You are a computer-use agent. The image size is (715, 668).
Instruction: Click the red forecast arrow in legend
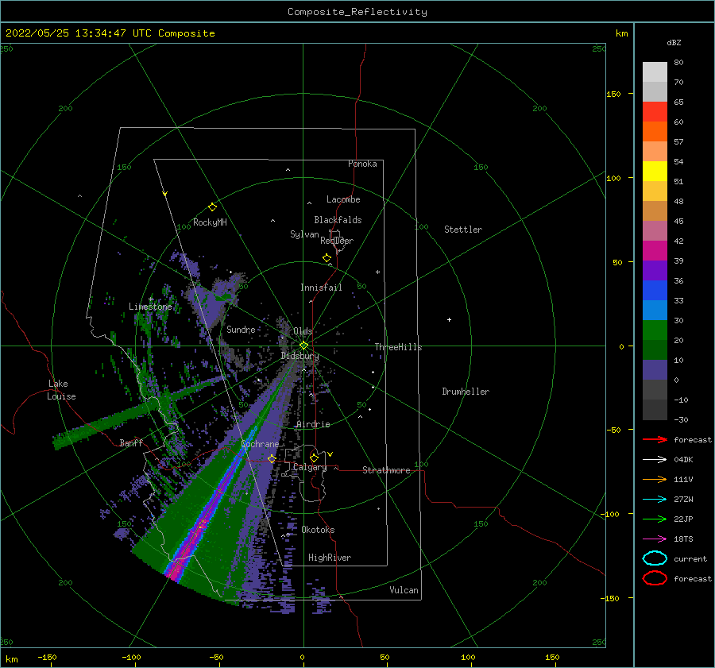(655, 439)
